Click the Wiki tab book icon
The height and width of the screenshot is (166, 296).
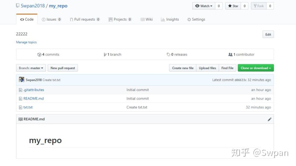[143, 19]
